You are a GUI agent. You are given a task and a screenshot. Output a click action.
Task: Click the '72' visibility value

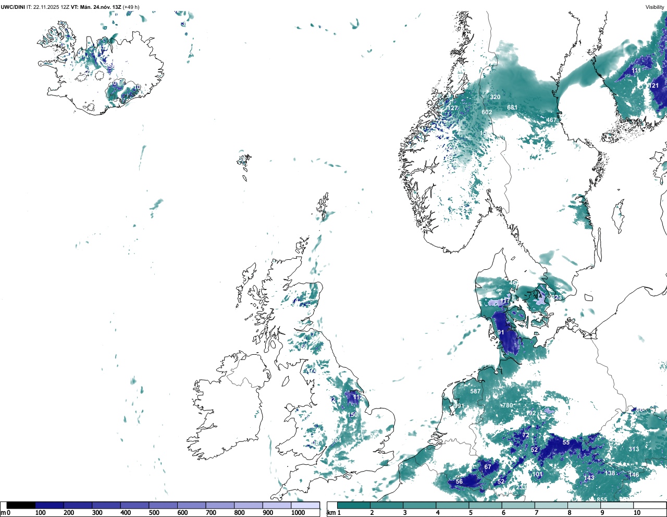point(526,435)
